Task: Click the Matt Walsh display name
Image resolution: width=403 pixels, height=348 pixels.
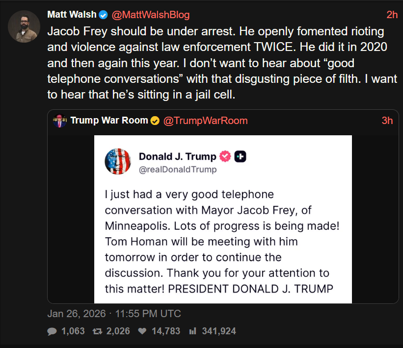Action: coord(72,15)
